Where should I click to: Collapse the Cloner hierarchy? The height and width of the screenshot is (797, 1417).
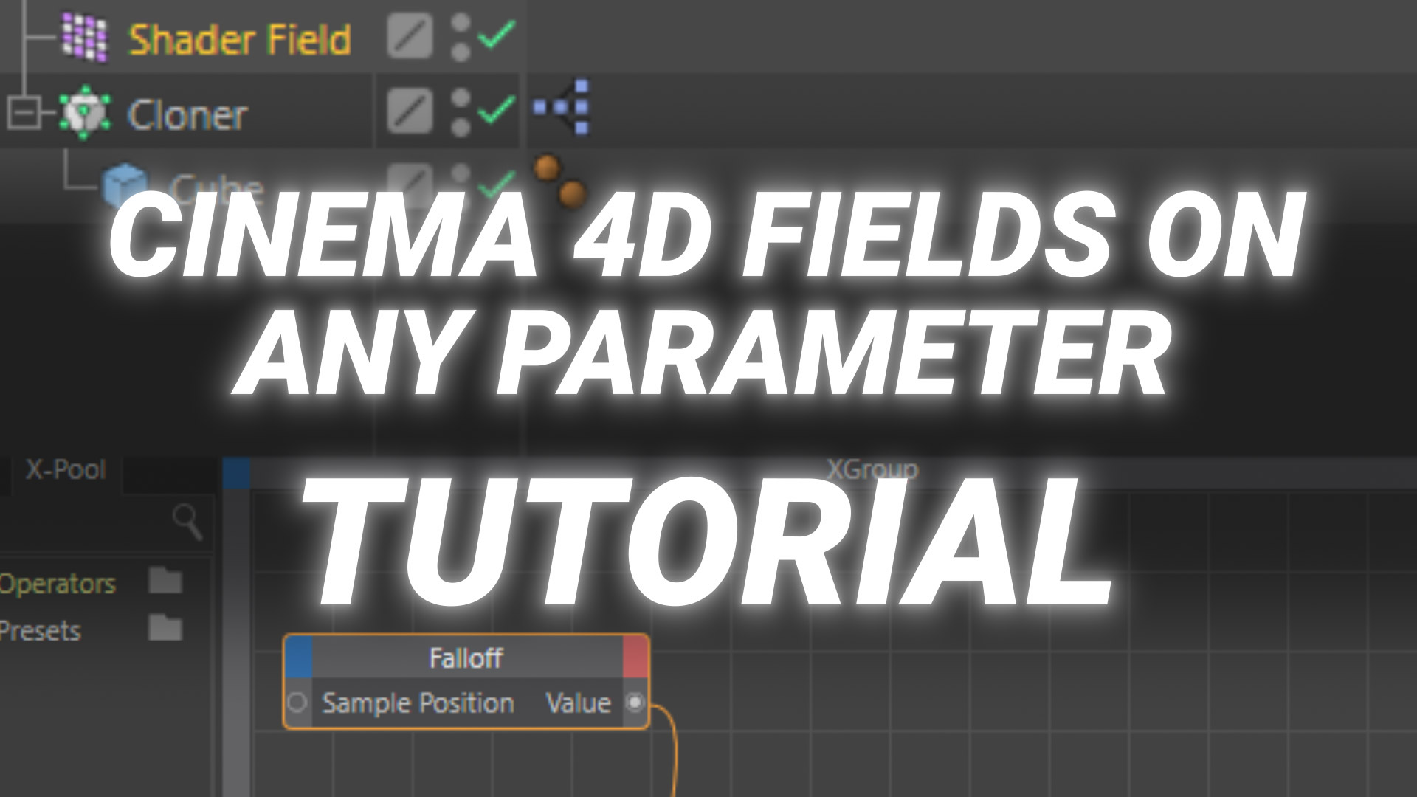(24, 114)
